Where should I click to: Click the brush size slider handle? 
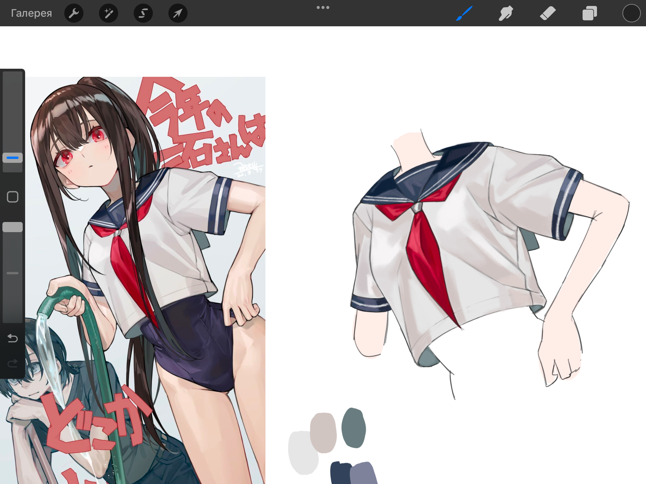pyautogui.click(x=13, y=158)
